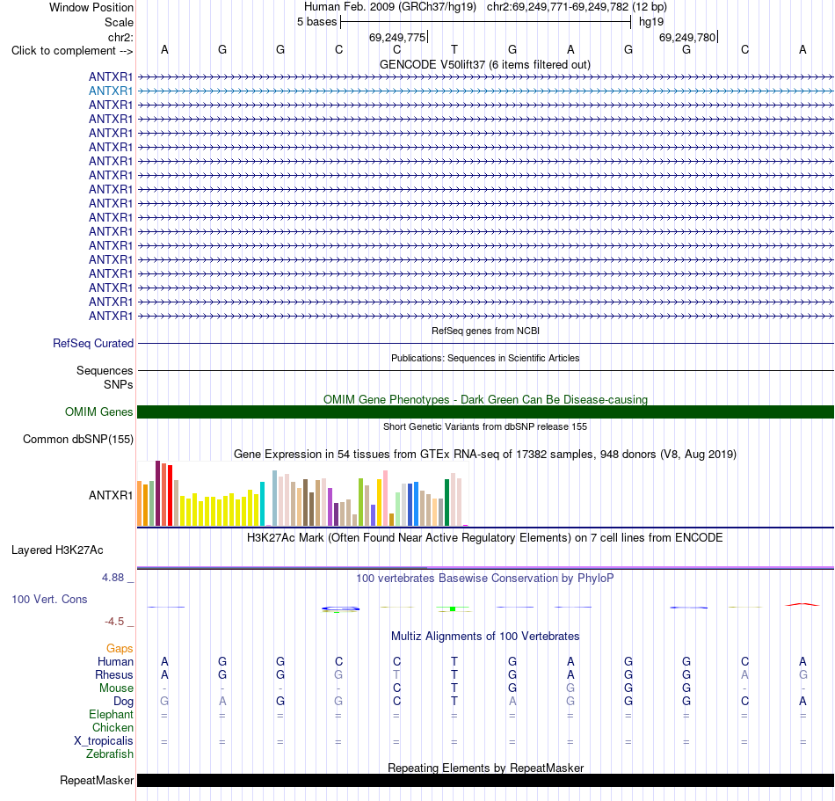Click the T base in the chr2 sequence row
Screen dimensions: 835x801
point(454,49)
